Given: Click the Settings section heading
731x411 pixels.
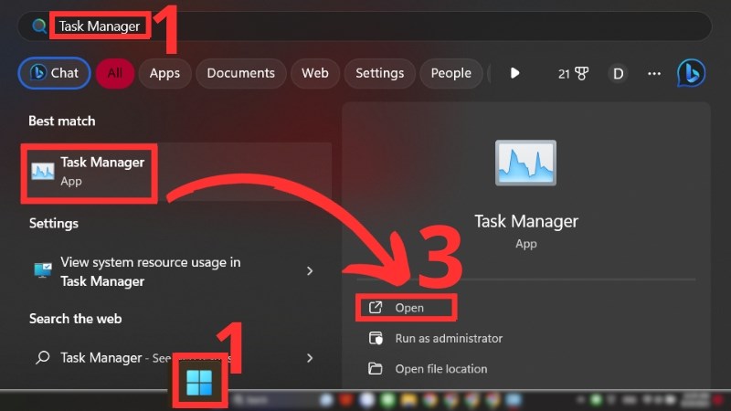Looking at the screenshot, I should pos(54,224).
